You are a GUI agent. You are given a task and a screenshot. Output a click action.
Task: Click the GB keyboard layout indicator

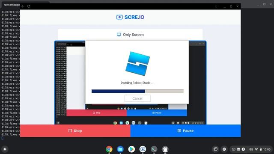pos(251,149)
